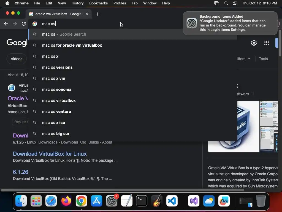Open the Dock minimized window thumbnail
The width and height of the screenshot is (282, 212).
(246, 202)
